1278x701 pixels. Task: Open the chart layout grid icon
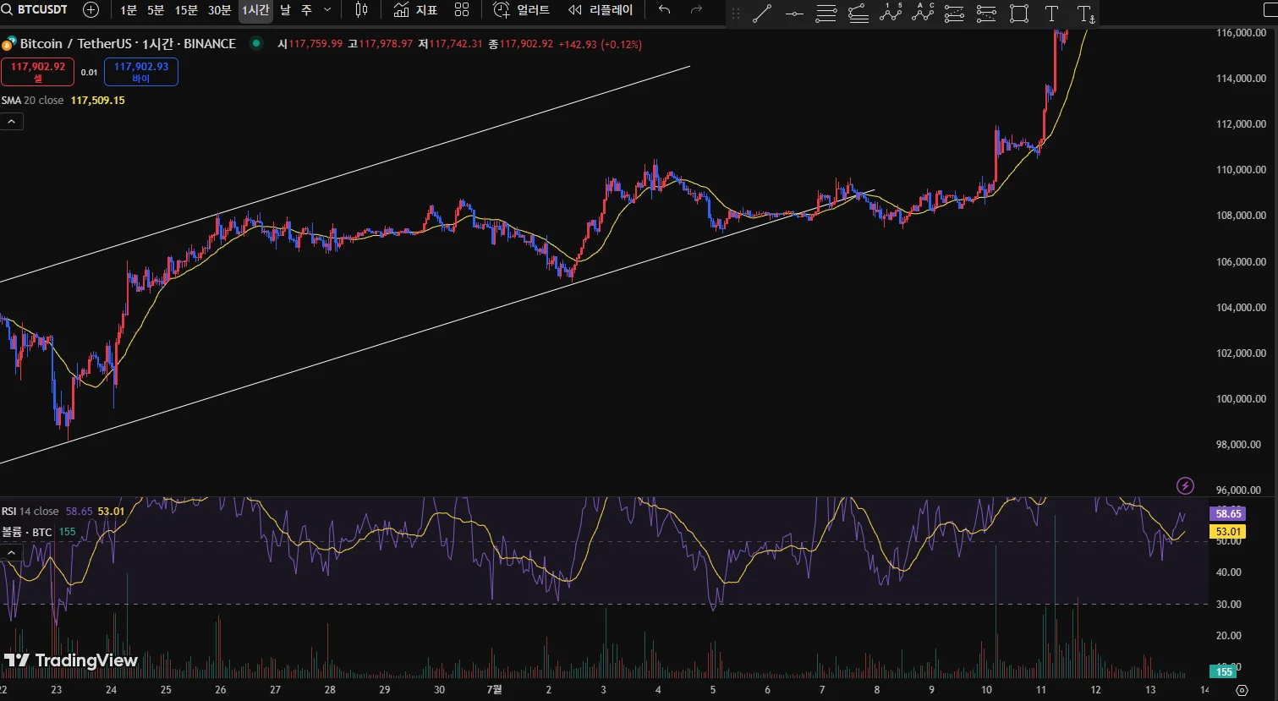pyautogui.click(x=461, y=10)
